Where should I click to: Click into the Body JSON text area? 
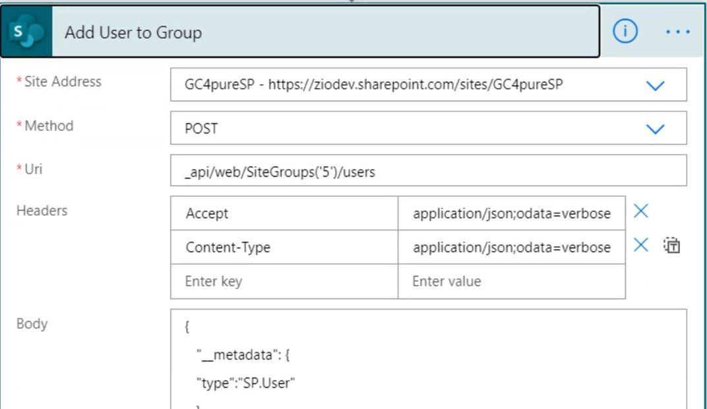click(428, 359)
